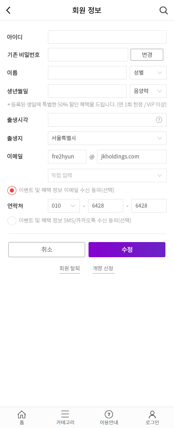This screenshot has width=174, height=428.
Task: Open the 출생지 서울특별시 dropdown
Action: (107, 138)
